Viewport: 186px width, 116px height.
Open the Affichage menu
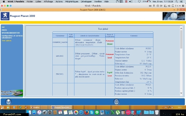click(48, 1)
